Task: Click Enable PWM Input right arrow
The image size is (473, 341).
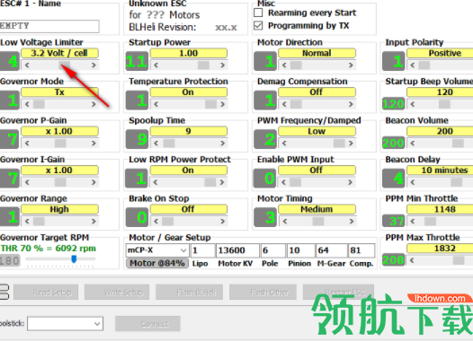Action: tap(351, 182)
